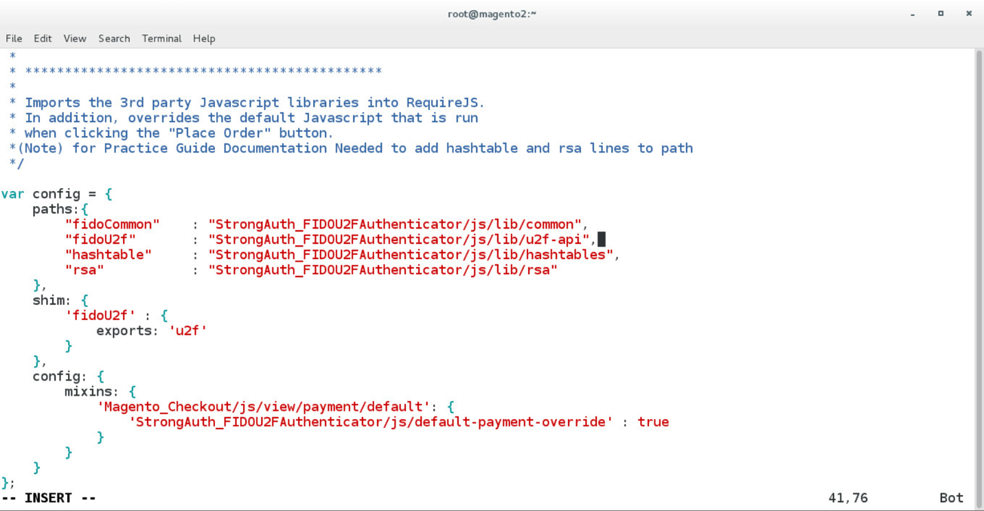Maximize the terminal window
This screenshot has width=984, height=511.
pos(941,14)
